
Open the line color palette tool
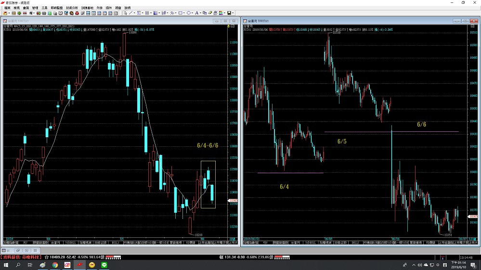click(221, 13)
